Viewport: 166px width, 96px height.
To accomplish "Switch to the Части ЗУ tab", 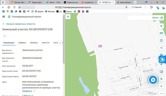I will (46, 43).
